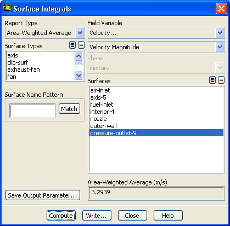Click the Match button

(x=69, y=109)
